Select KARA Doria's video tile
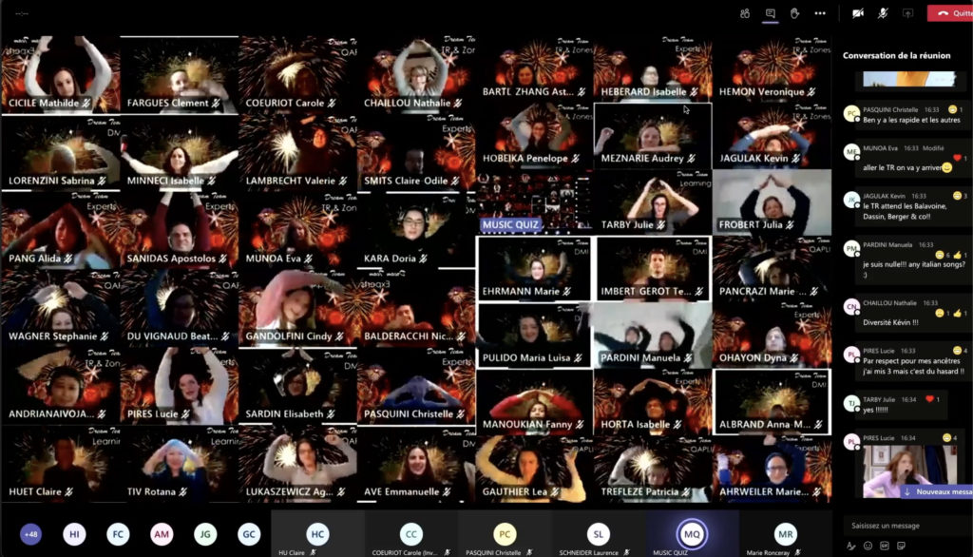The width and height of the screenshot is (973, 557). pos(416,230)
